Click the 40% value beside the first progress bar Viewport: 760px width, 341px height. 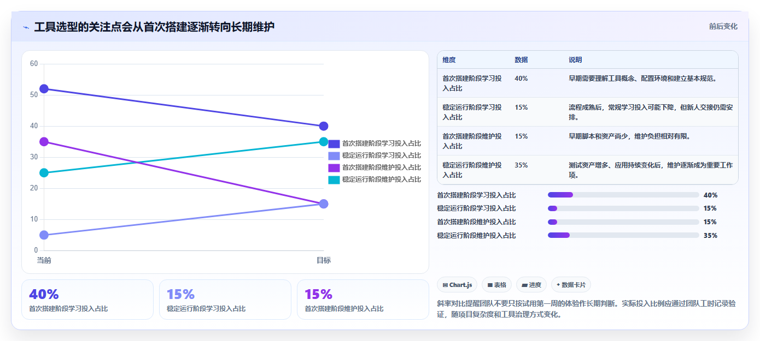click(711, 195)
